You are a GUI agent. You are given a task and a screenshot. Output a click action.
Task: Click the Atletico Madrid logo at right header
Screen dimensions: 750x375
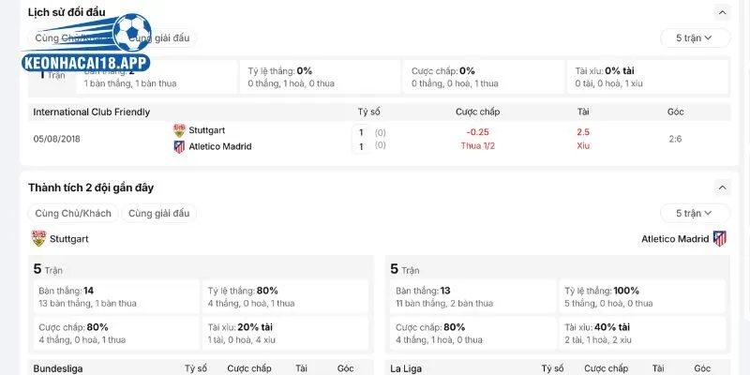(x=719, y=239)
